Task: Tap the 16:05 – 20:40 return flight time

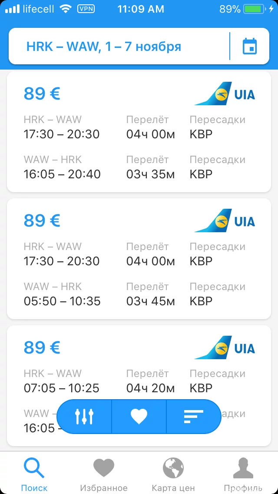Action: (x=62, y=174)
